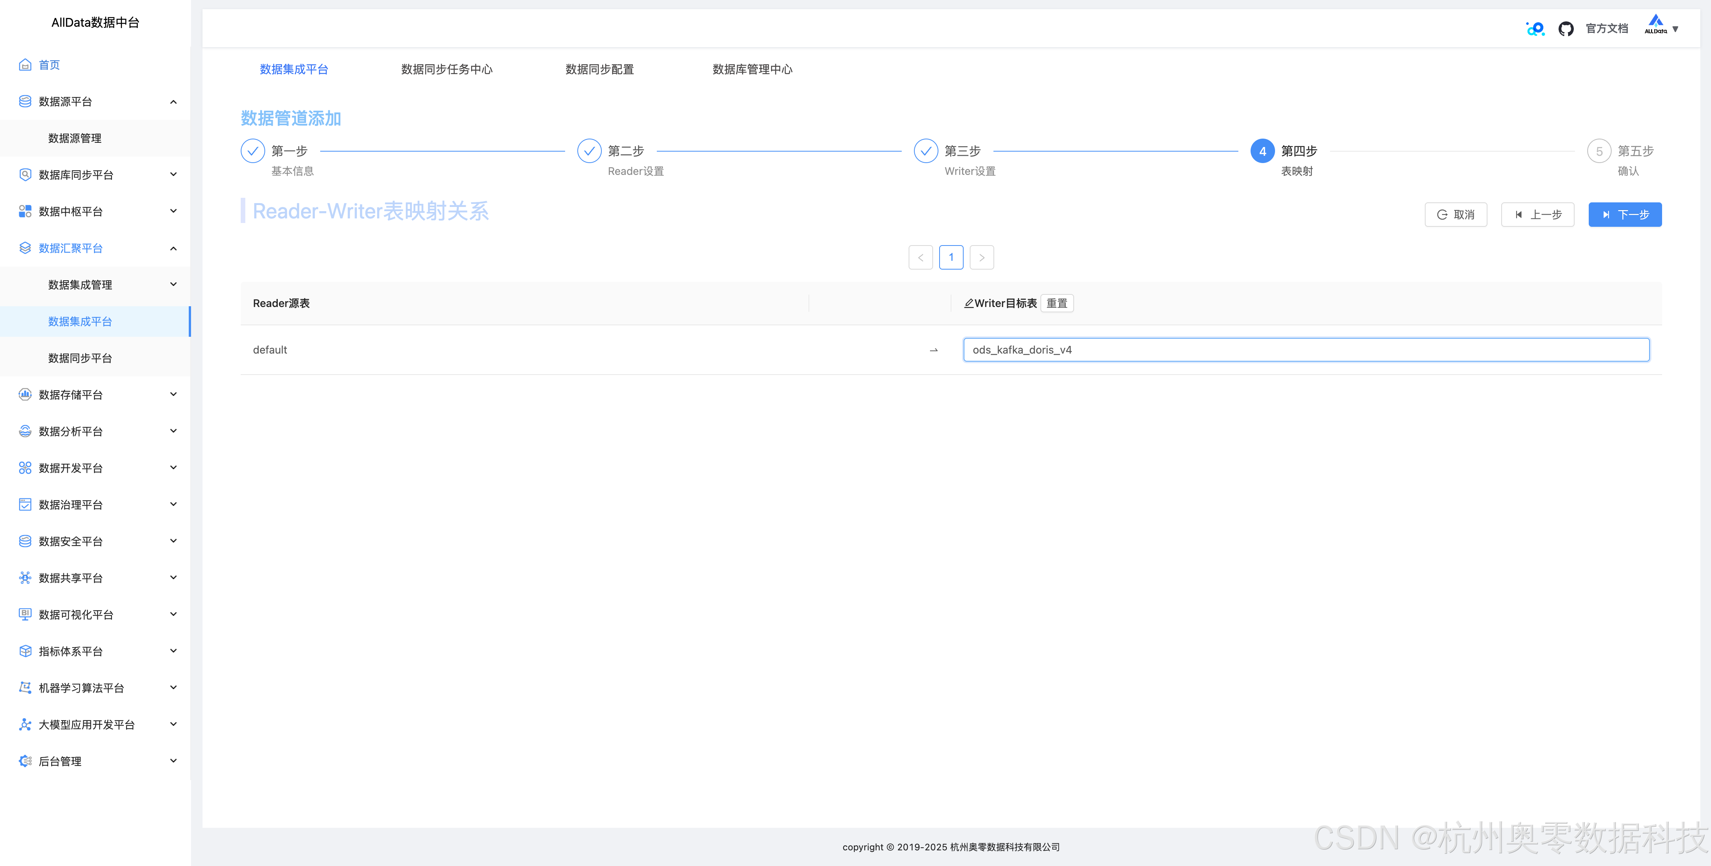Go to previous page arrow
The height and width of the screenshot is (866, 1711).
(920, 257)
